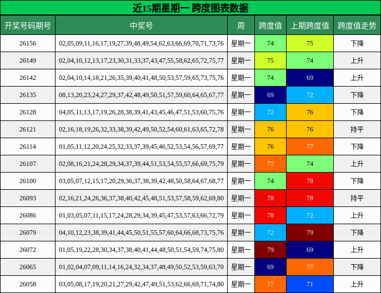The height and width of the screenshot is (293, 381).
Task: Click winning numbers of issue 26142
Action: [x=142, y=78]
